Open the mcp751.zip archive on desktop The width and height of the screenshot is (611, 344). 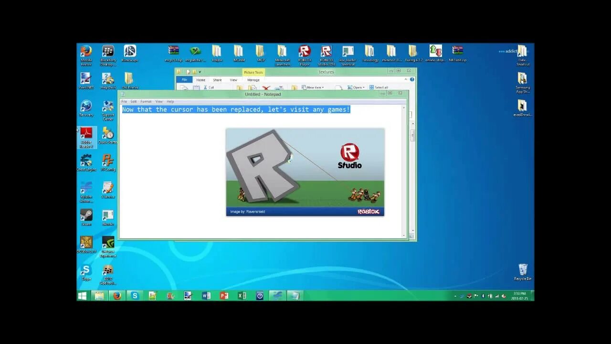[173, 54]
